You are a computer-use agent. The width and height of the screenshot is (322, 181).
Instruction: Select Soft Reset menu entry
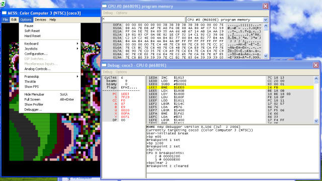click(49, 31)
